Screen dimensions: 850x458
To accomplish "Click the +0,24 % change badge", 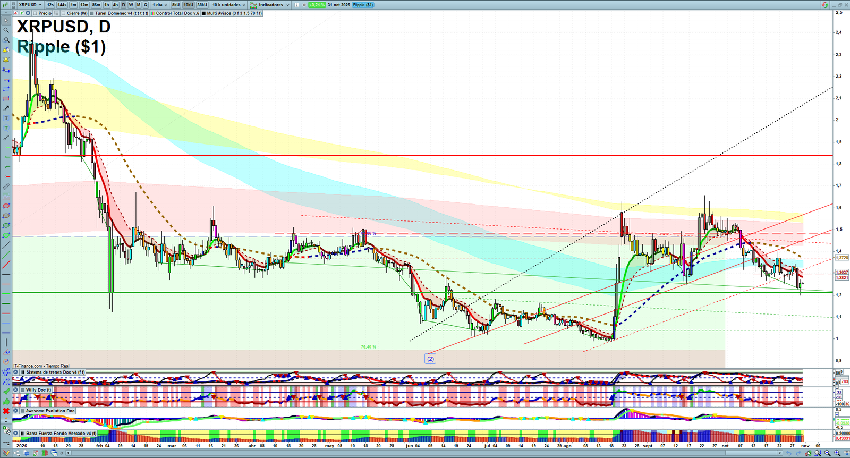I will (317, 5).
